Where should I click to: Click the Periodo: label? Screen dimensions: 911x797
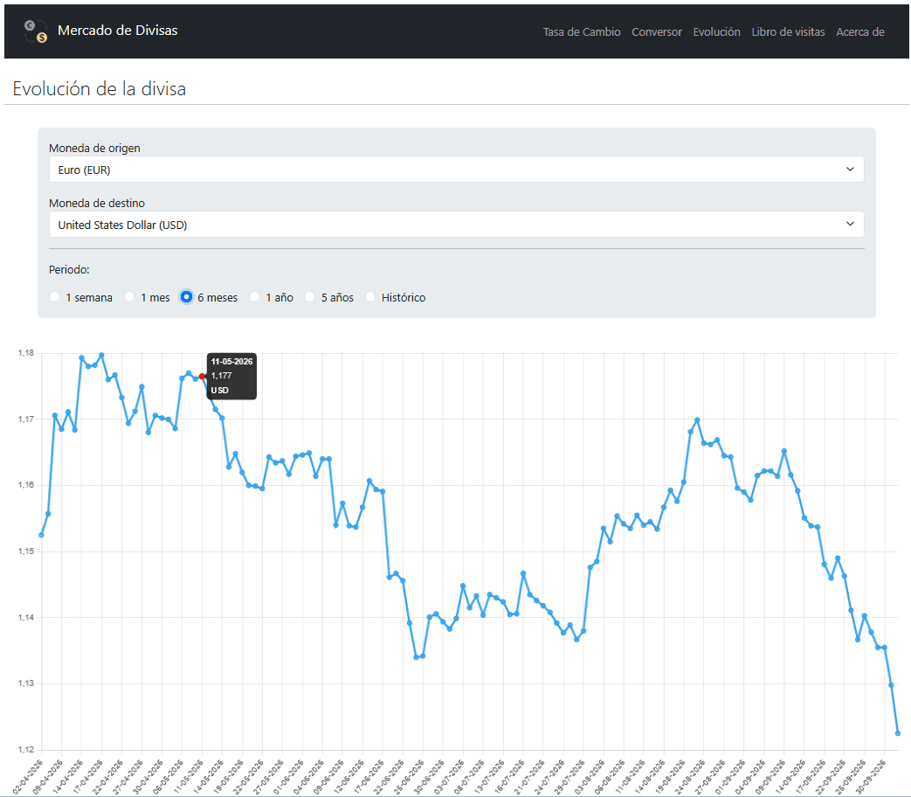tap(69, 270)
